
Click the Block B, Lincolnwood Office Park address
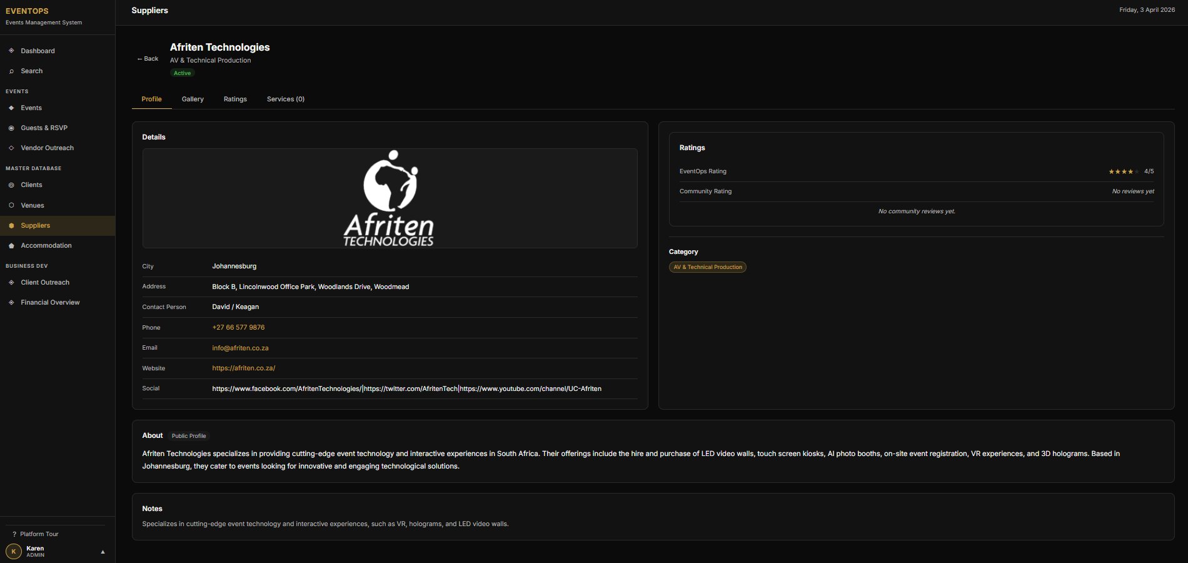point(311,287)
